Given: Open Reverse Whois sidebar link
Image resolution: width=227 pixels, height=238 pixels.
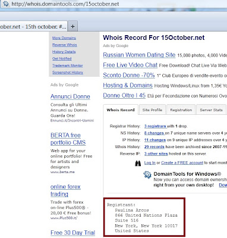Looking at the screenshot, I should [x=65, y=45].
